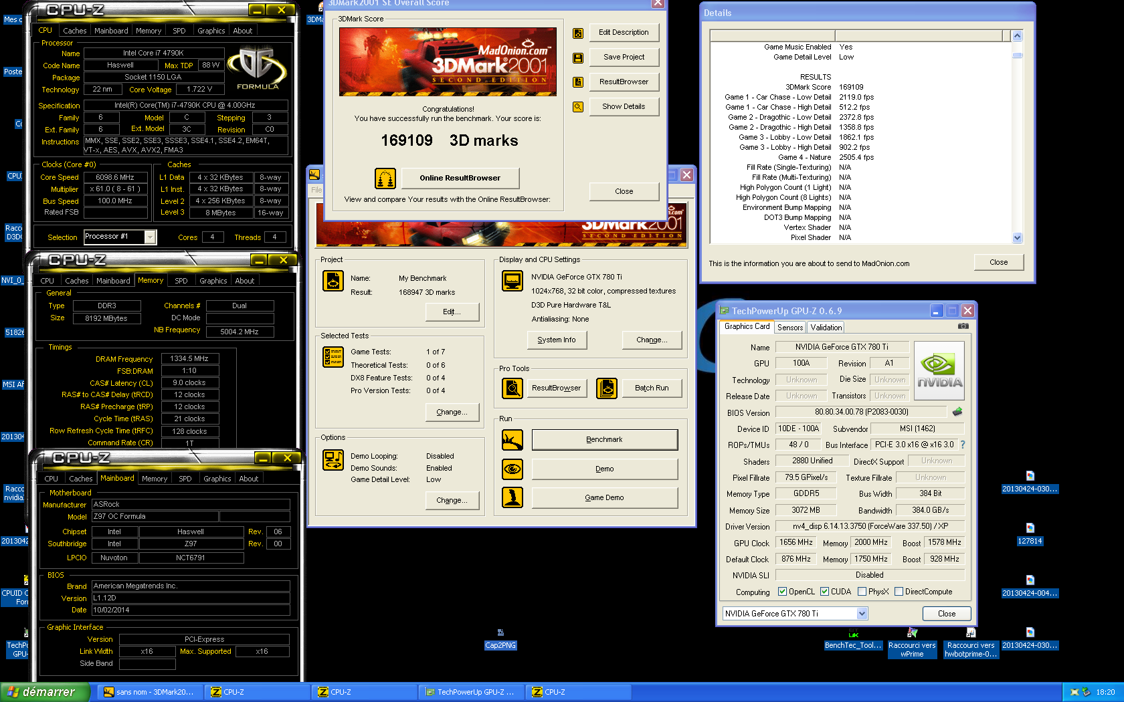Open the wPrime shortcut on desktop
The height and width of the screenshot is (702, 1124).
(x=912, y=643)
